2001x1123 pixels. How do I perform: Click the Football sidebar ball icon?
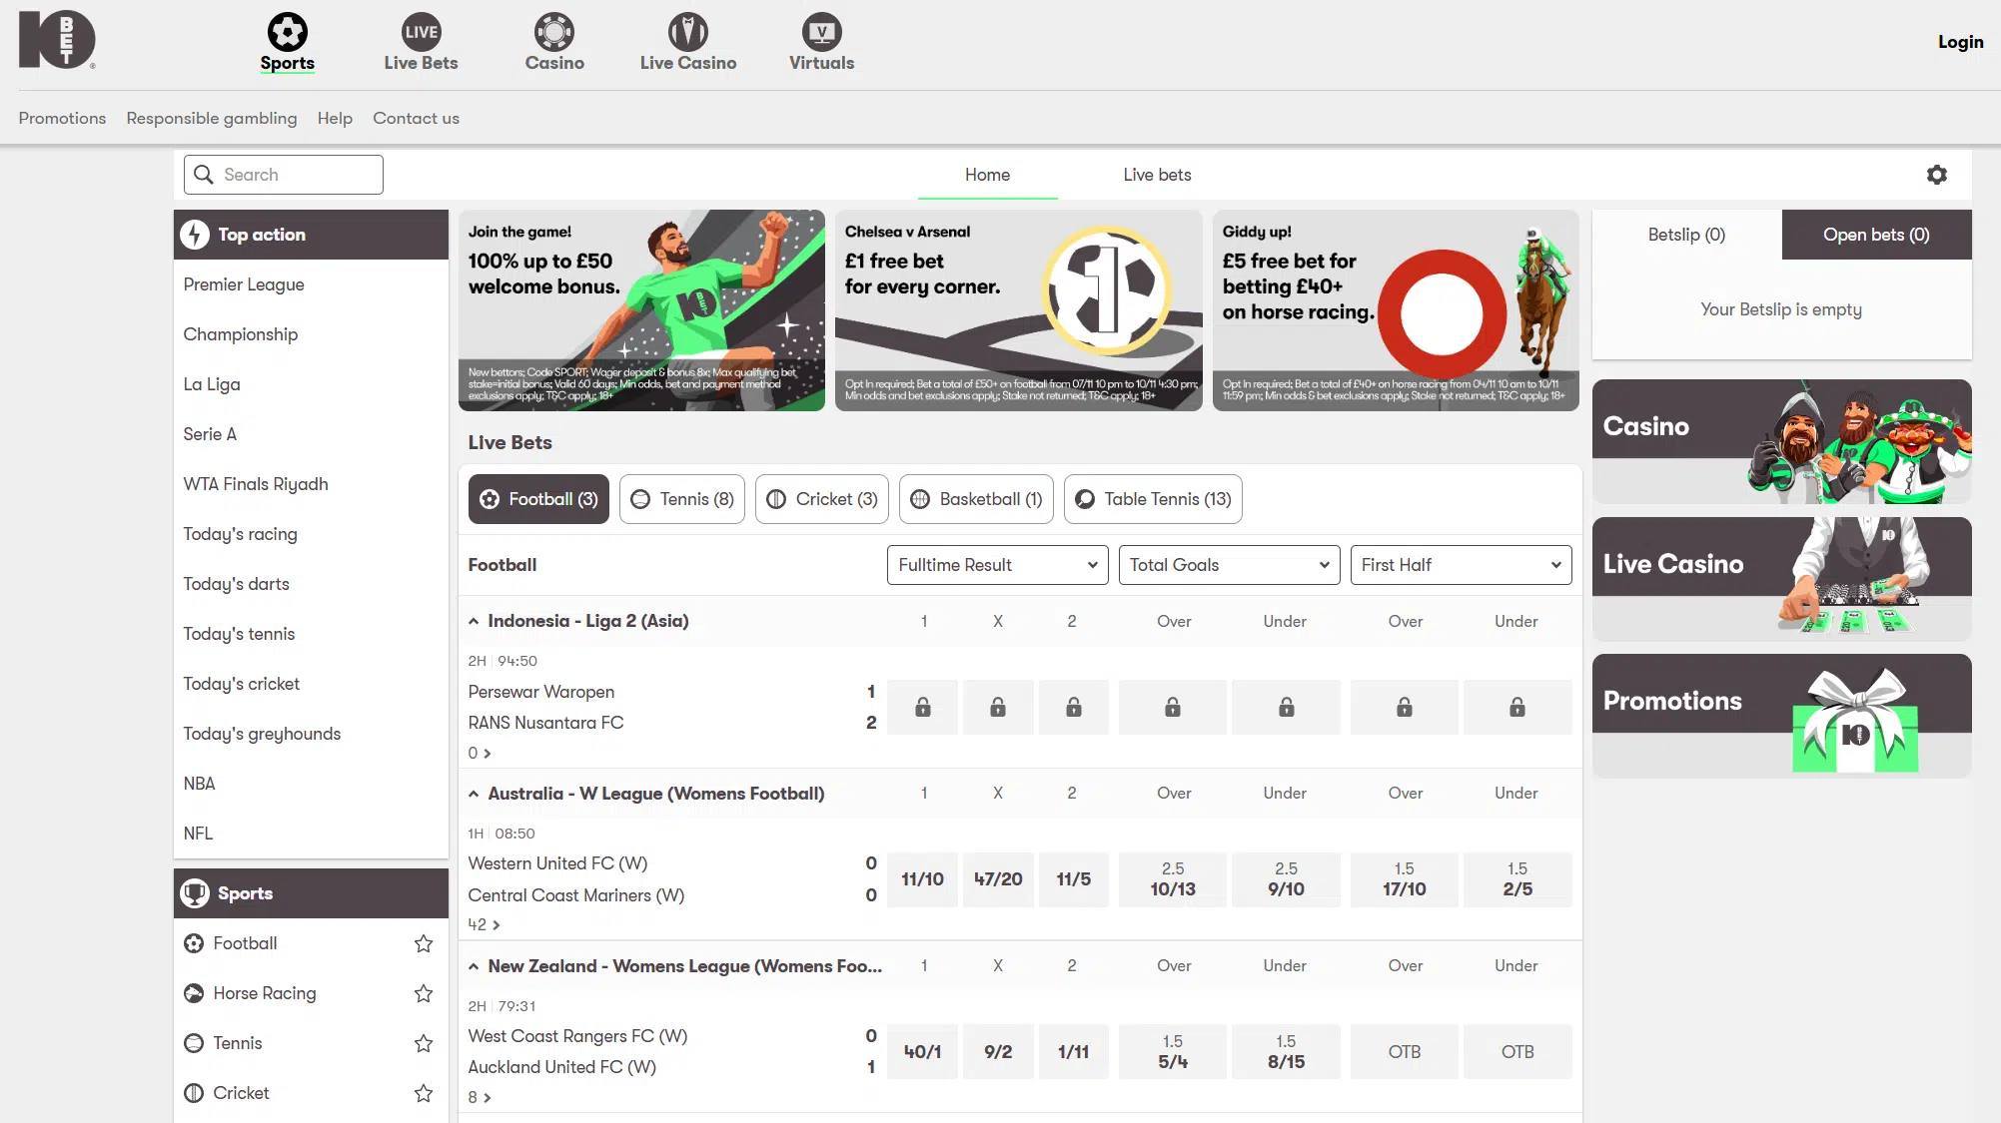[194, 943]
